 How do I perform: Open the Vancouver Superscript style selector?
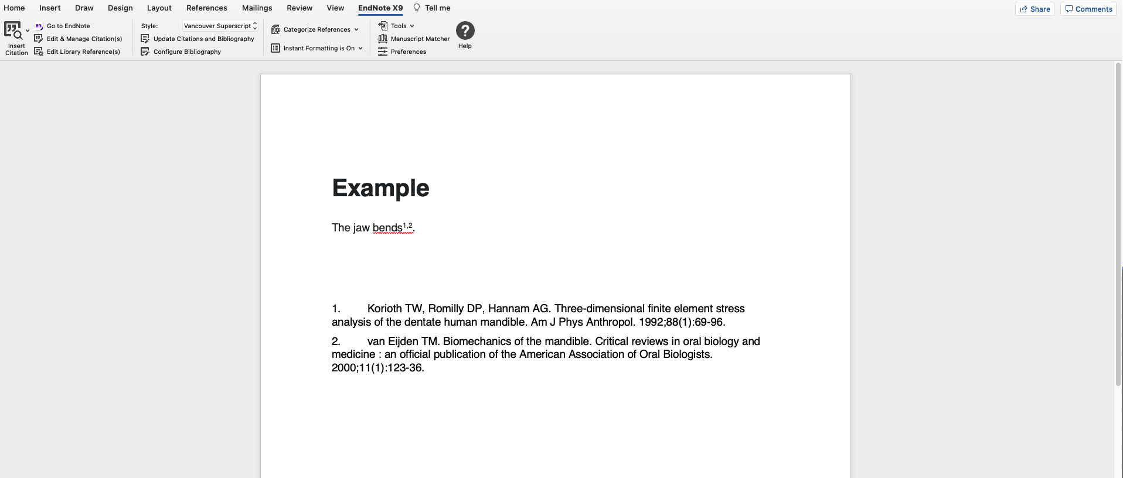(x=220, y=26)
